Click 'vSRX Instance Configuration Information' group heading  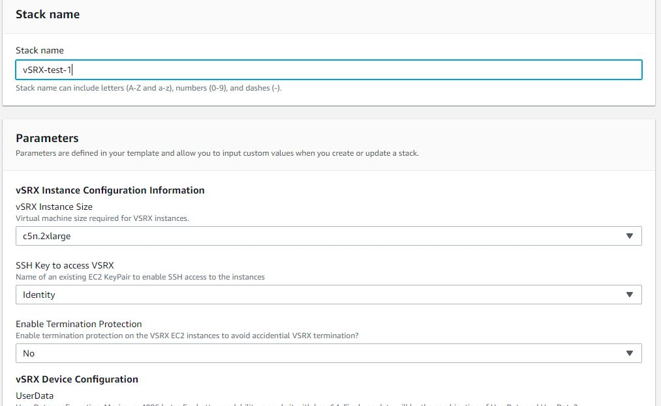click(x=110, y=190)
